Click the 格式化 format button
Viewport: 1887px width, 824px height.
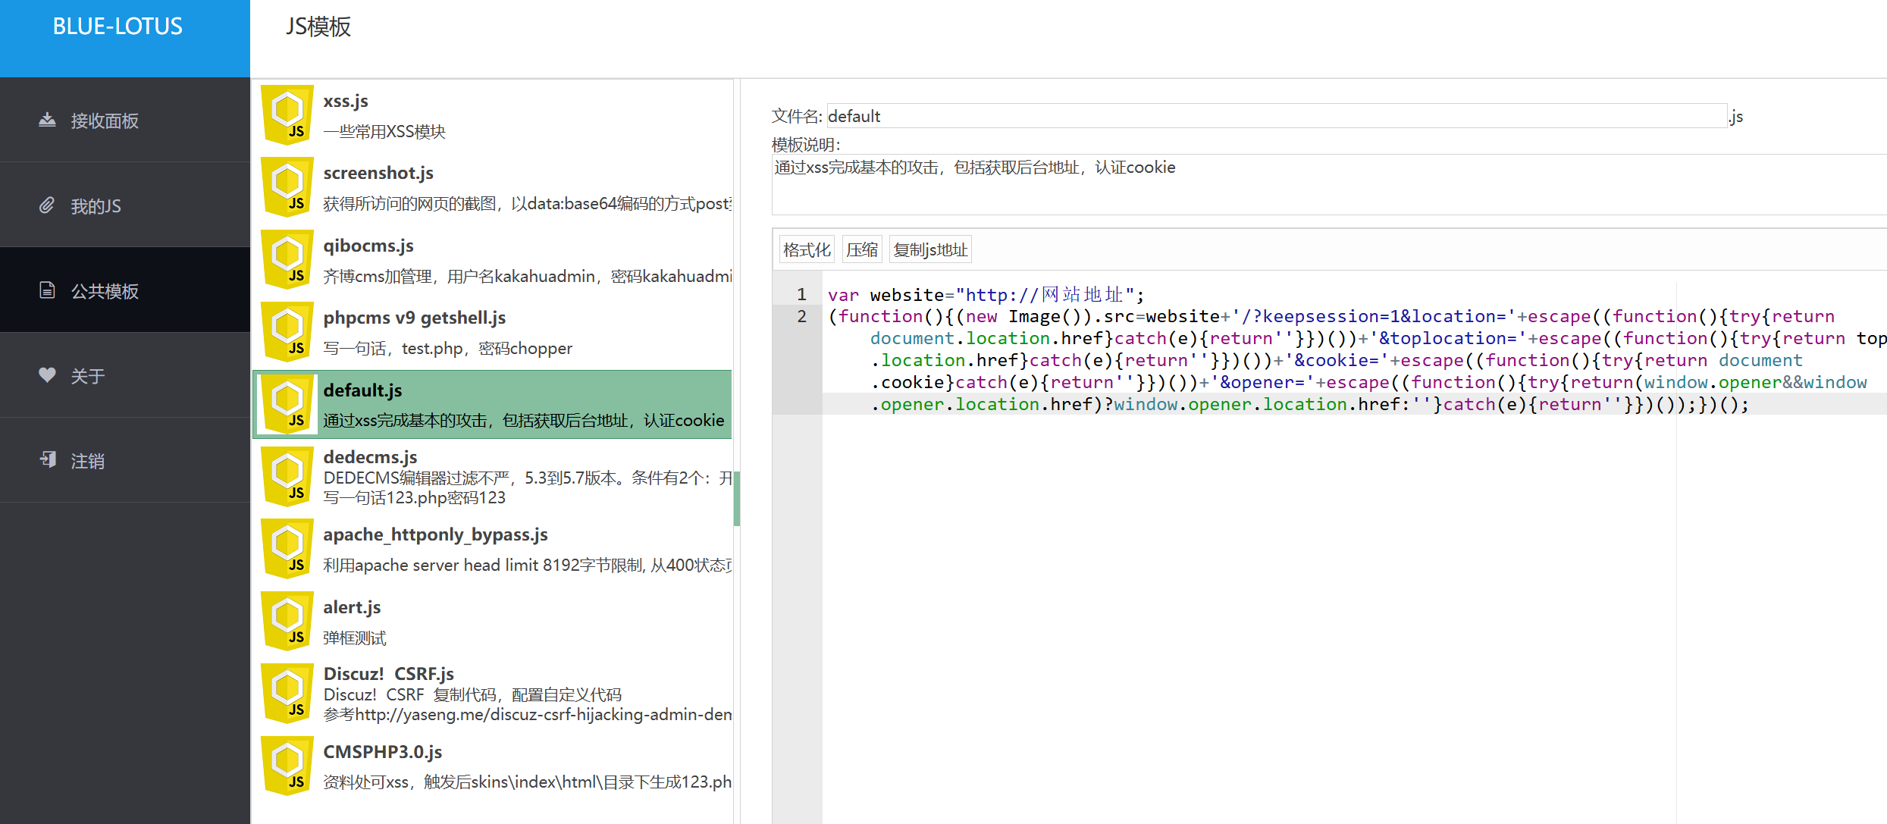click(807, 249)
